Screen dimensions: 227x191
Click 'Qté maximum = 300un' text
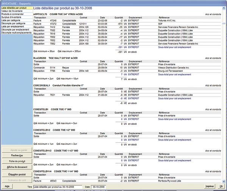69,51
